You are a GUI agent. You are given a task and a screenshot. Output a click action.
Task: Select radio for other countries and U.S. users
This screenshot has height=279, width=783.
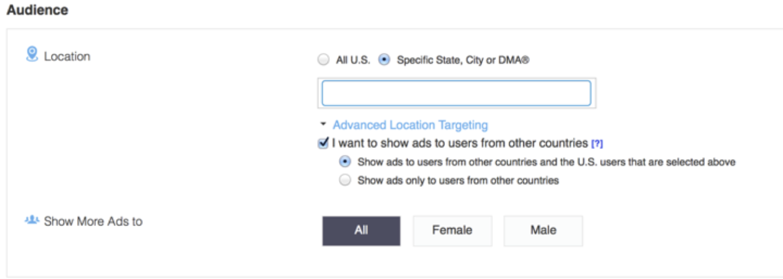tap(345, 162)
